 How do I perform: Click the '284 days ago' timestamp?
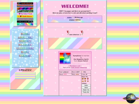click(79, 17)
